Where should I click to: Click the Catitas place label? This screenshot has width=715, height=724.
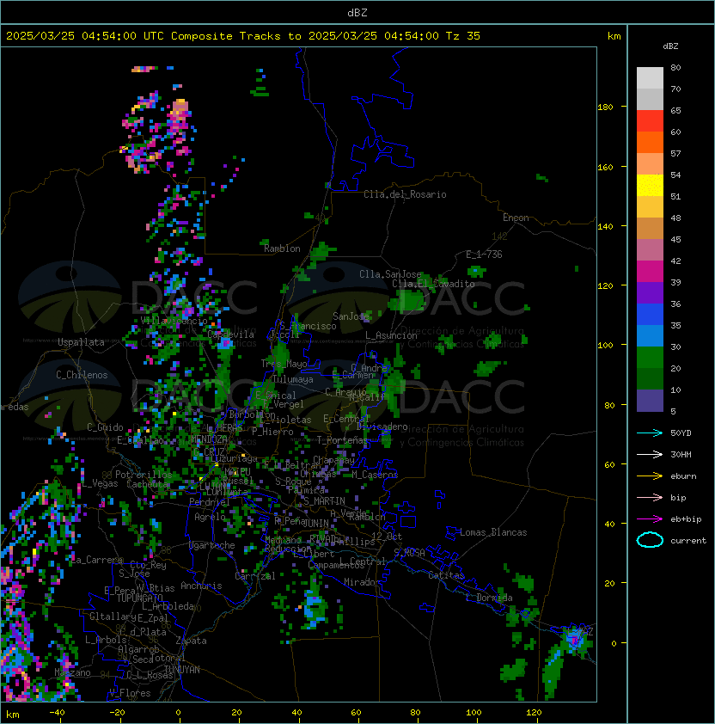tap(446, 575)
